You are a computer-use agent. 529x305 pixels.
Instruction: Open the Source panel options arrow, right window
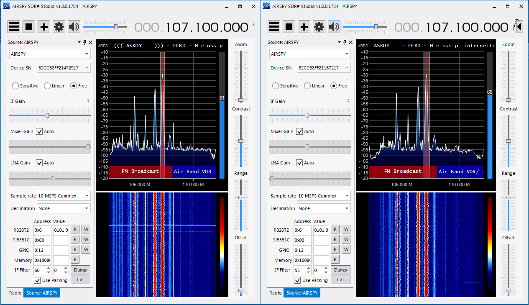pos(340,42)
